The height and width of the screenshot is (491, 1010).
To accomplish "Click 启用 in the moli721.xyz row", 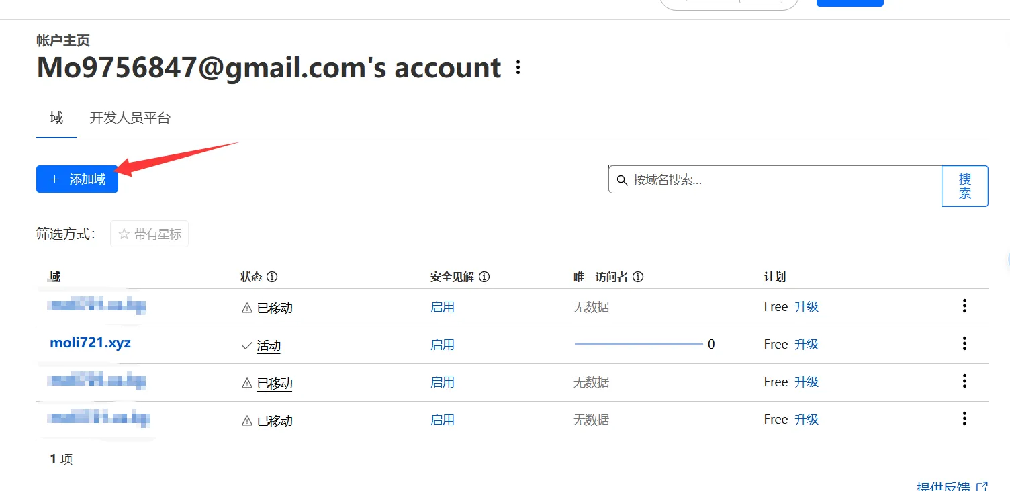I will click(x=443, y=345).
